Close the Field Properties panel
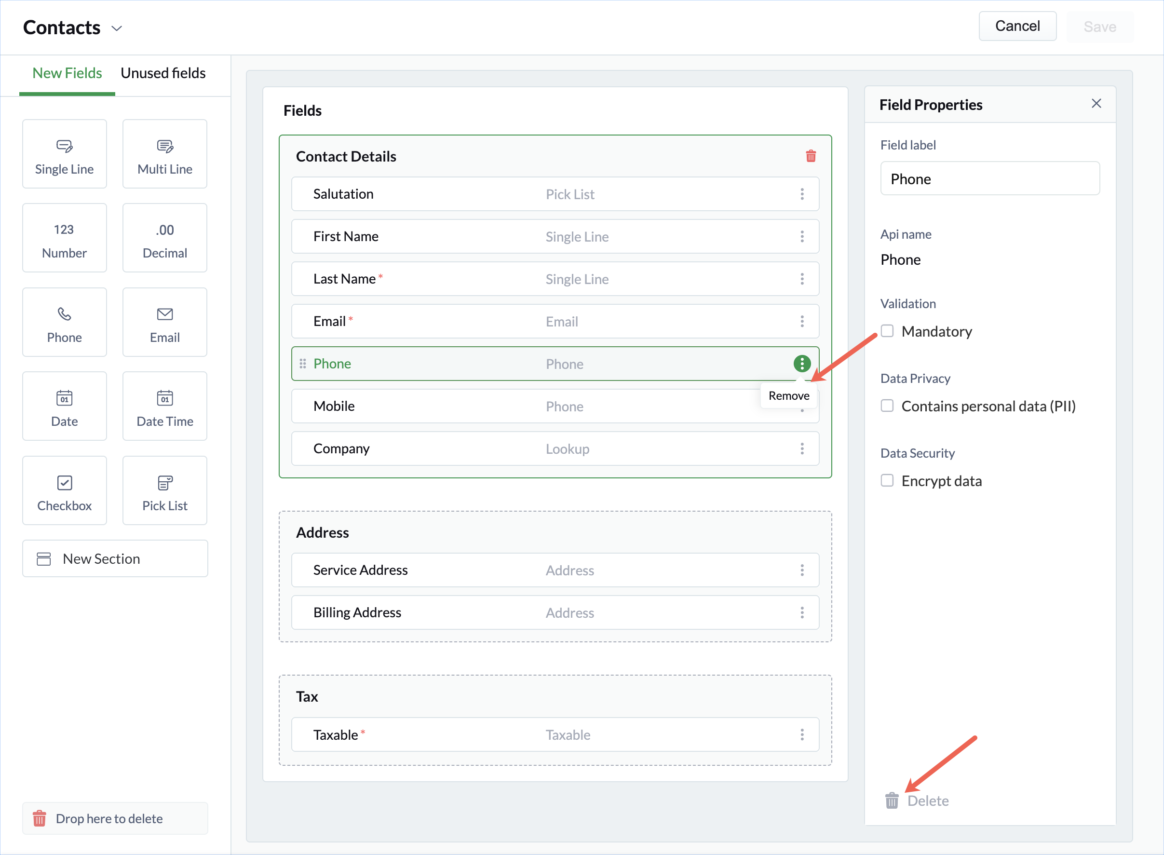Viewport: 1164px width, 855px height. (1096, 104)
